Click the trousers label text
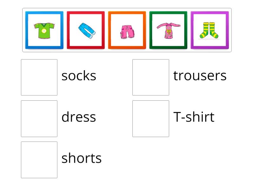 coord(200,76)
